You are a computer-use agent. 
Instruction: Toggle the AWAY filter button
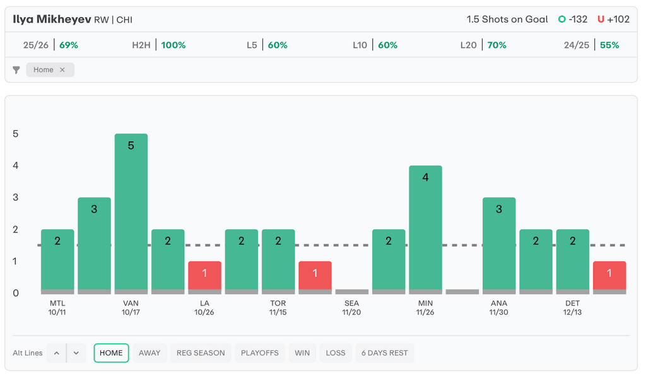tap(150, 353)
